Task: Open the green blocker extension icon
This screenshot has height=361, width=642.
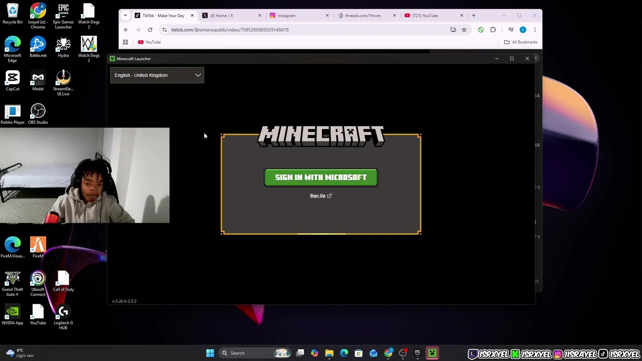Action: click(480, 30)
